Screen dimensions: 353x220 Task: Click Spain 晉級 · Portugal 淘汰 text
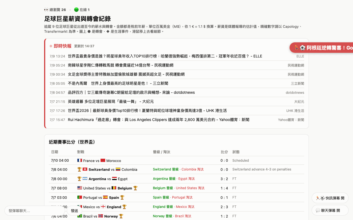(x=173, y=197)
